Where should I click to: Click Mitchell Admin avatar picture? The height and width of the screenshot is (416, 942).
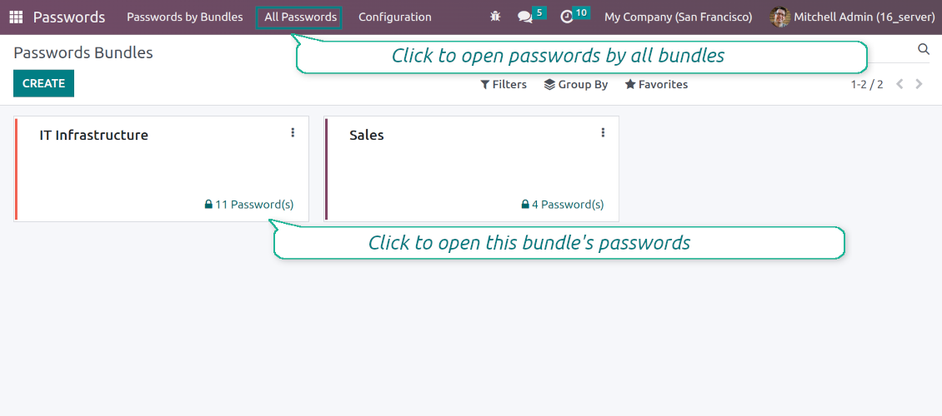click(779, 17)
